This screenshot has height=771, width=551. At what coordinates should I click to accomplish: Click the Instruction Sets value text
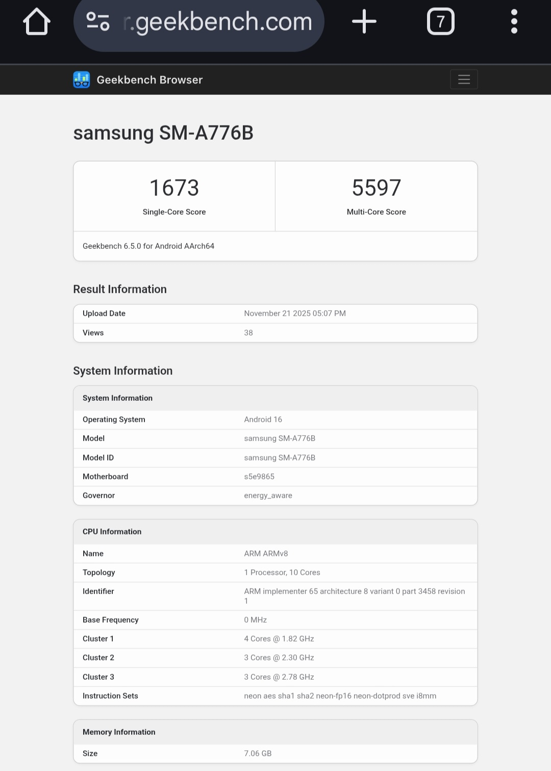pos(340,696)
